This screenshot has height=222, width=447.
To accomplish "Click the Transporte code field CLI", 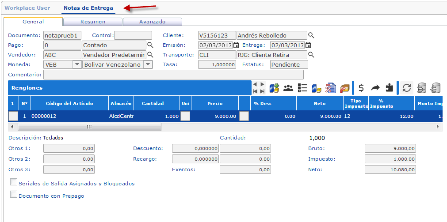I will point(217,55).
